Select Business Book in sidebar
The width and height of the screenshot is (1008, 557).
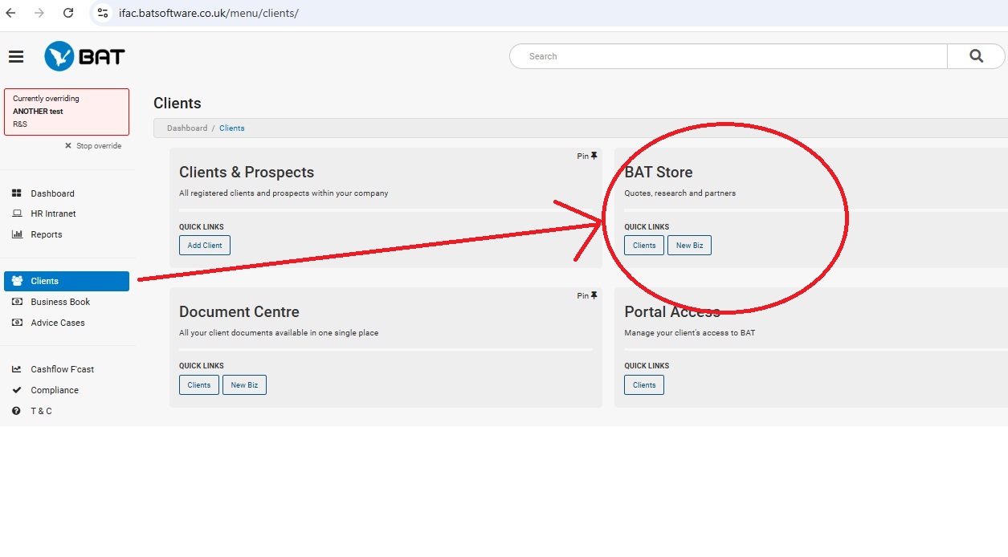(60, 302)
